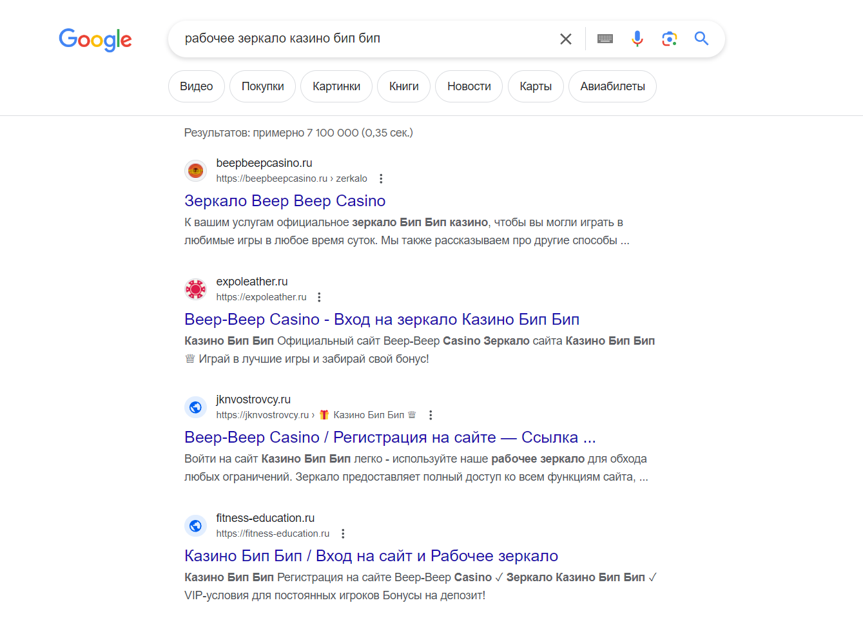Open the fitness-education.ru globe favicon

[195, 526]
